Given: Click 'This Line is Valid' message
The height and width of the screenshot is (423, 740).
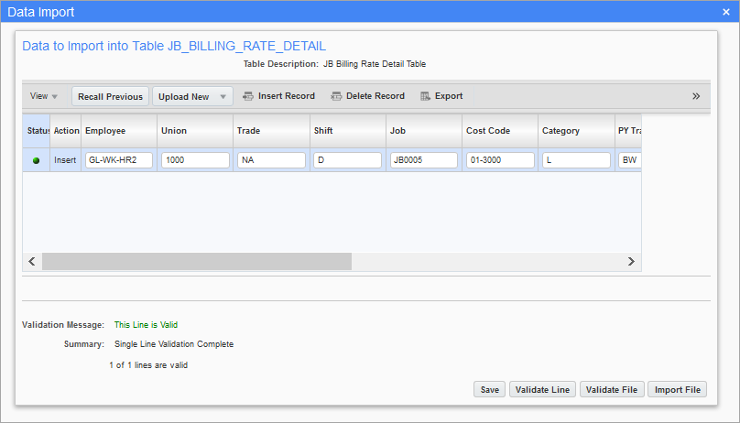Looking at the screenshot, I should (146, 325).
